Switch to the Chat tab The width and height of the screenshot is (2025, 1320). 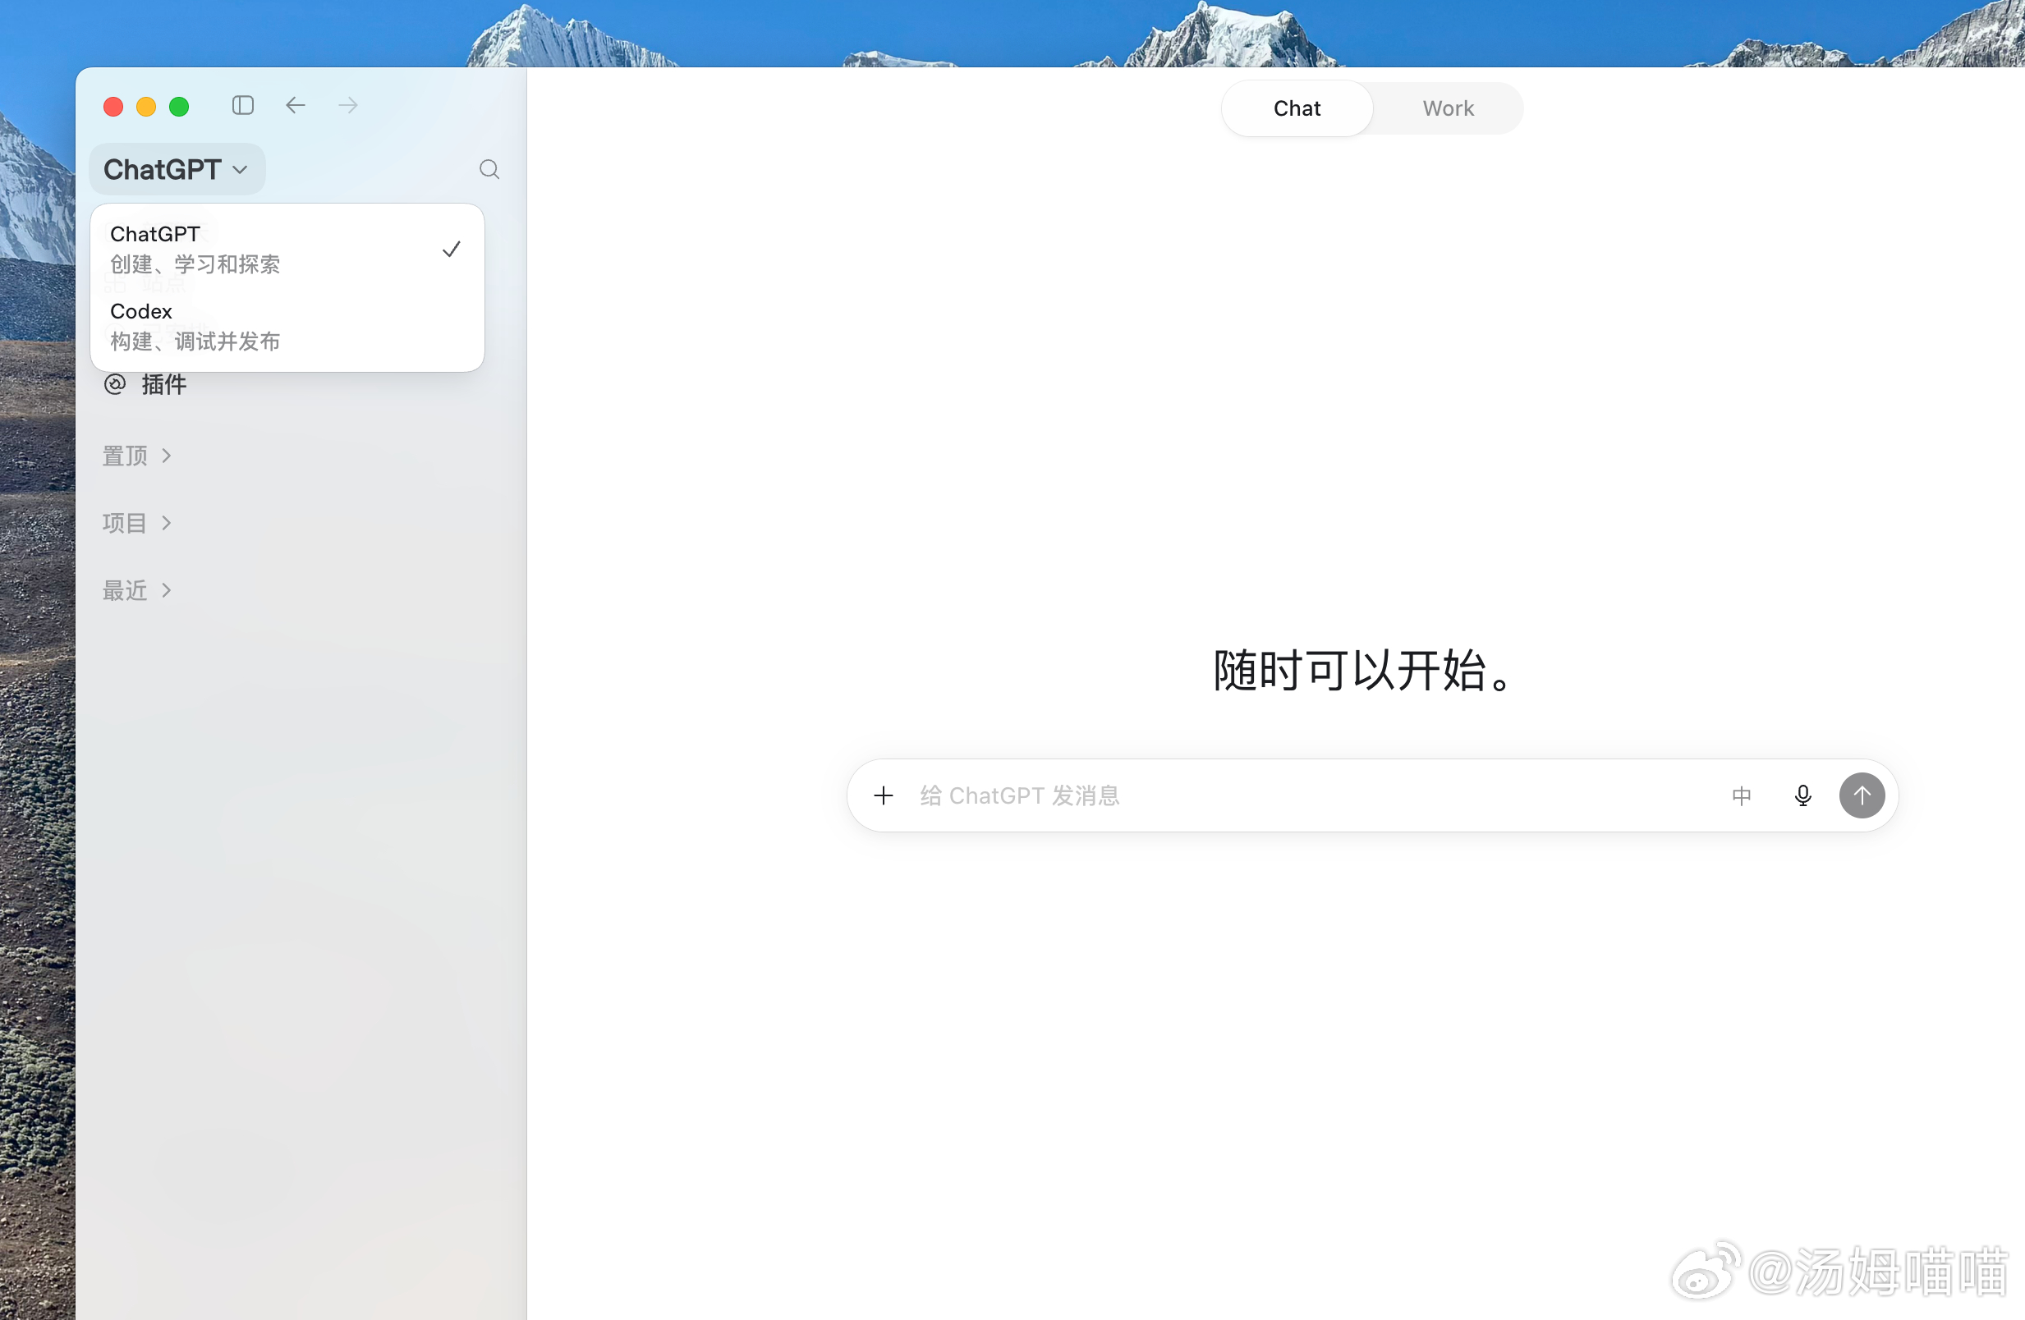1297,108
